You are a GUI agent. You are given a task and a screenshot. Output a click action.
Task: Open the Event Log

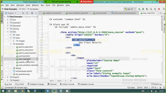157,84
